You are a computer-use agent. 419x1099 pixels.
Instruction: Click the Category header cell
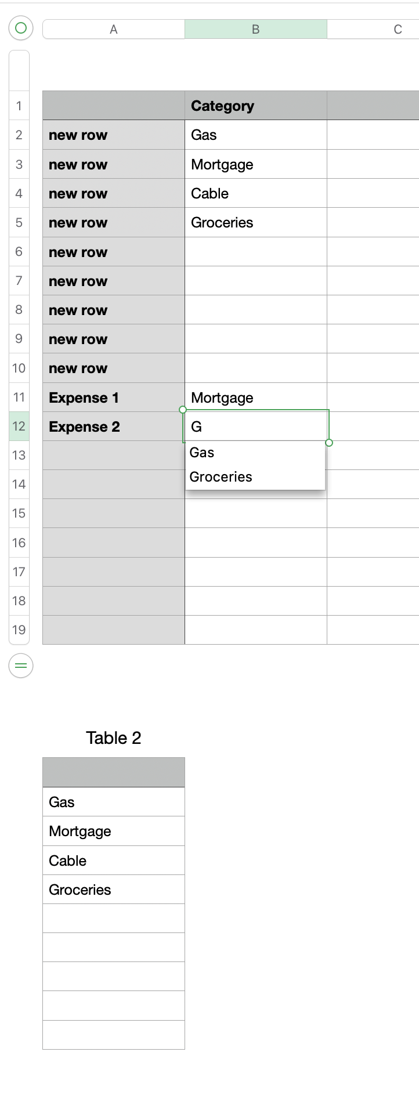pyautogui.click(x=255, y=106)
